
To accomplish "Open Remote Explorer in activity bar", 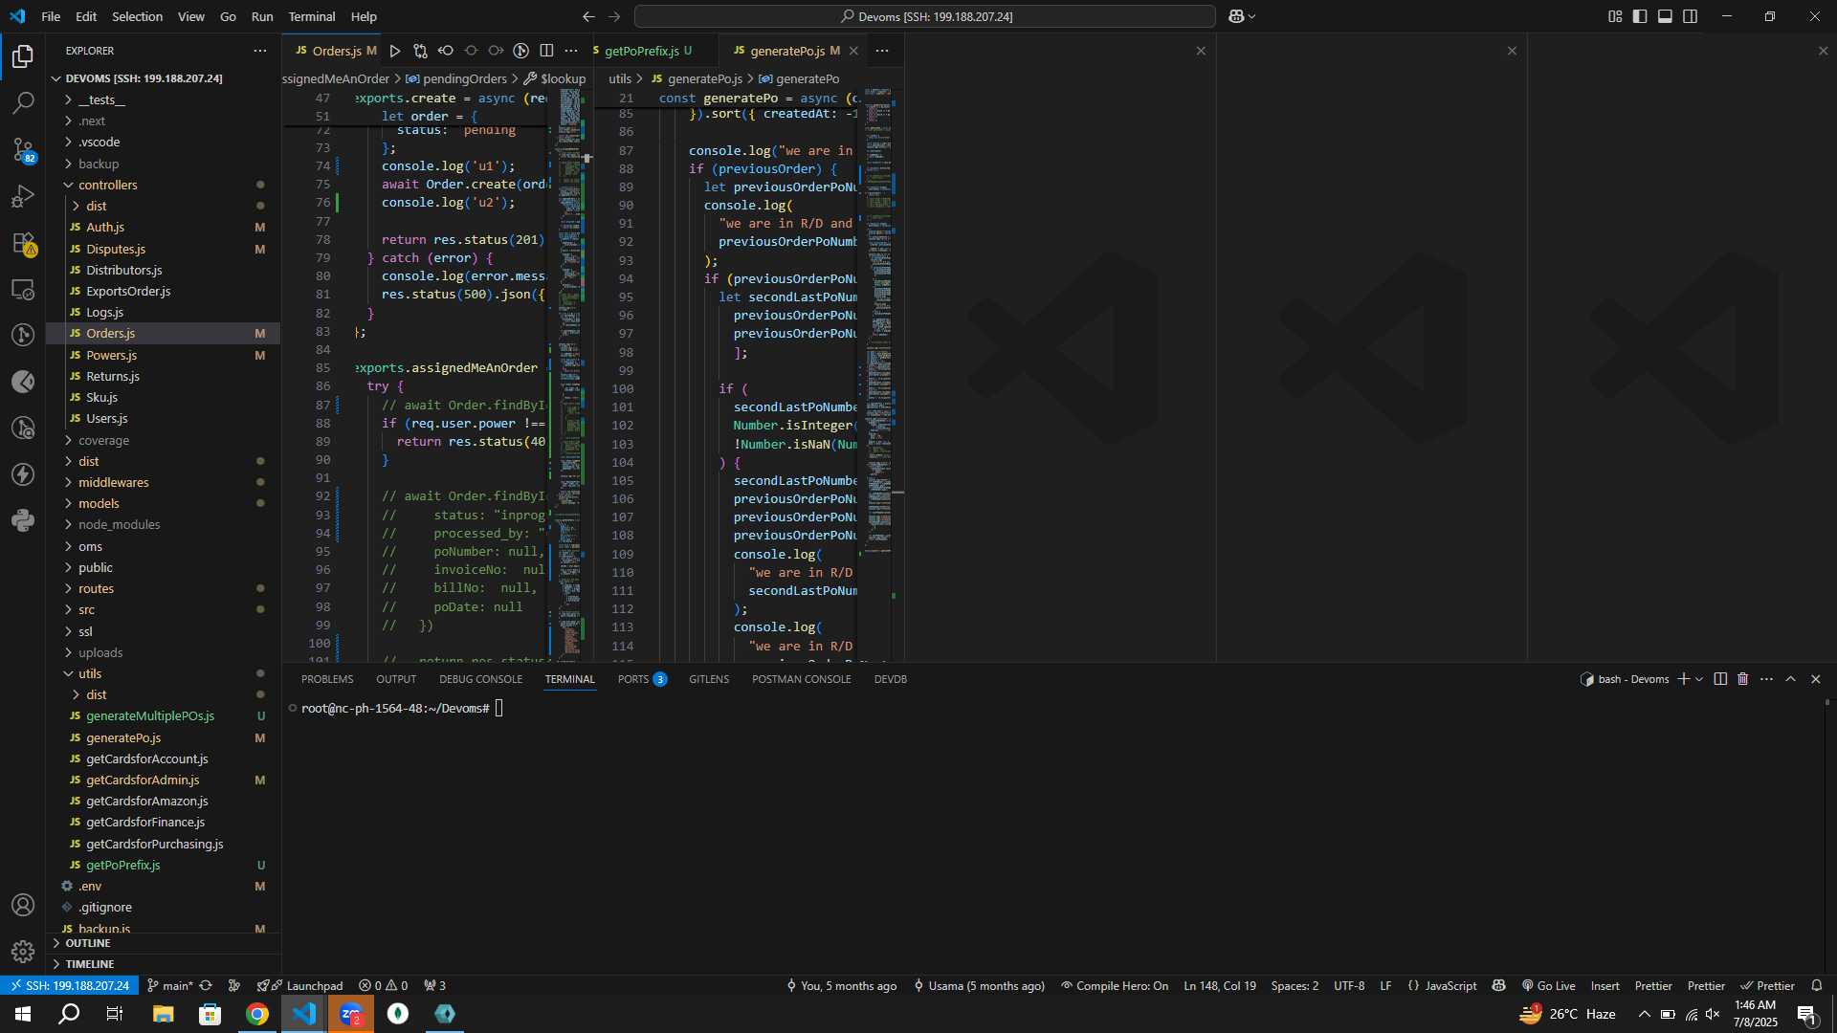I will tap(23, 289).
